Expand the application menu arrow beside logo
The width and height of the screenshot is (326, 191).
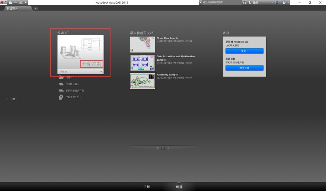6,2
